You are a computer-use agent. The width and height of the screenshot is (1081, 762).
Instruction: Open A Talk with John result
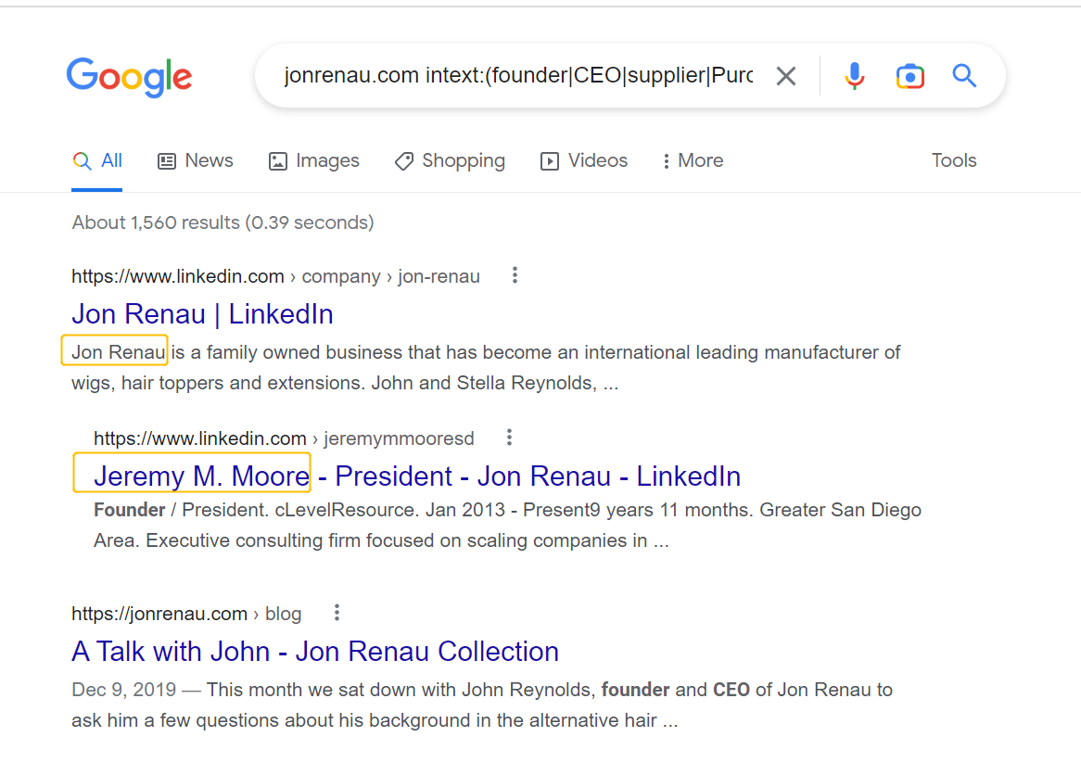pos(315,652)
